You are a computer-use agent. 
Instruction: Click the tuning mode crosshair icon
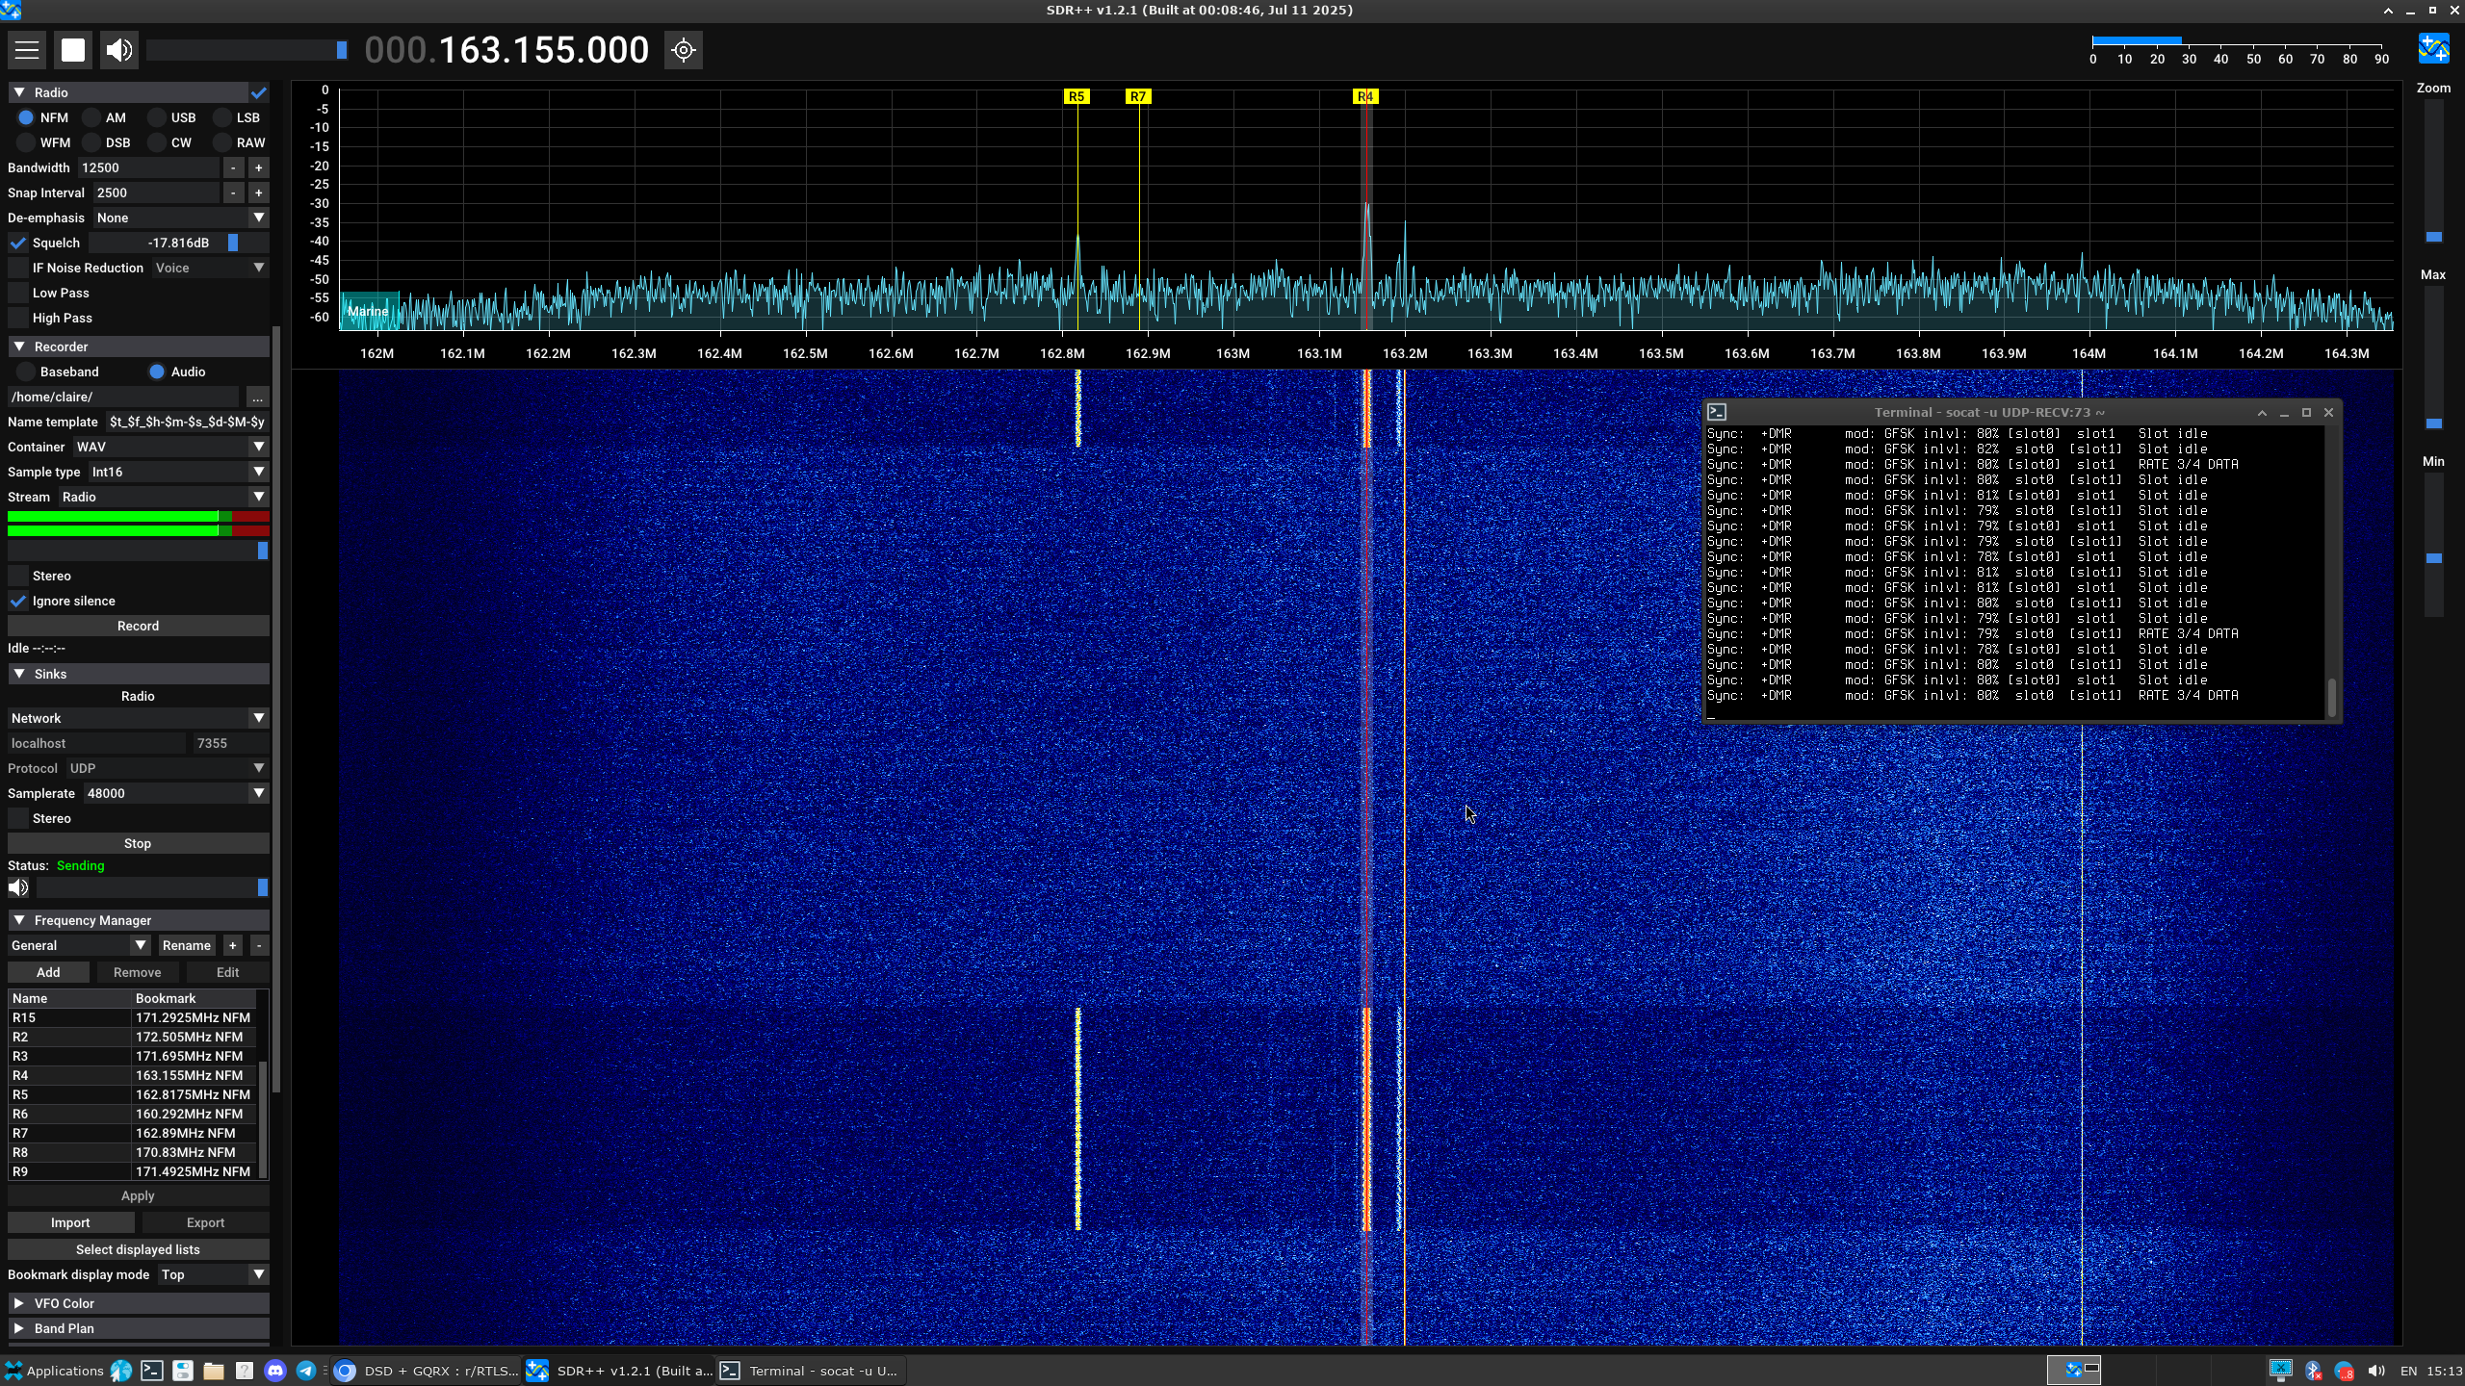click(684, 50)
